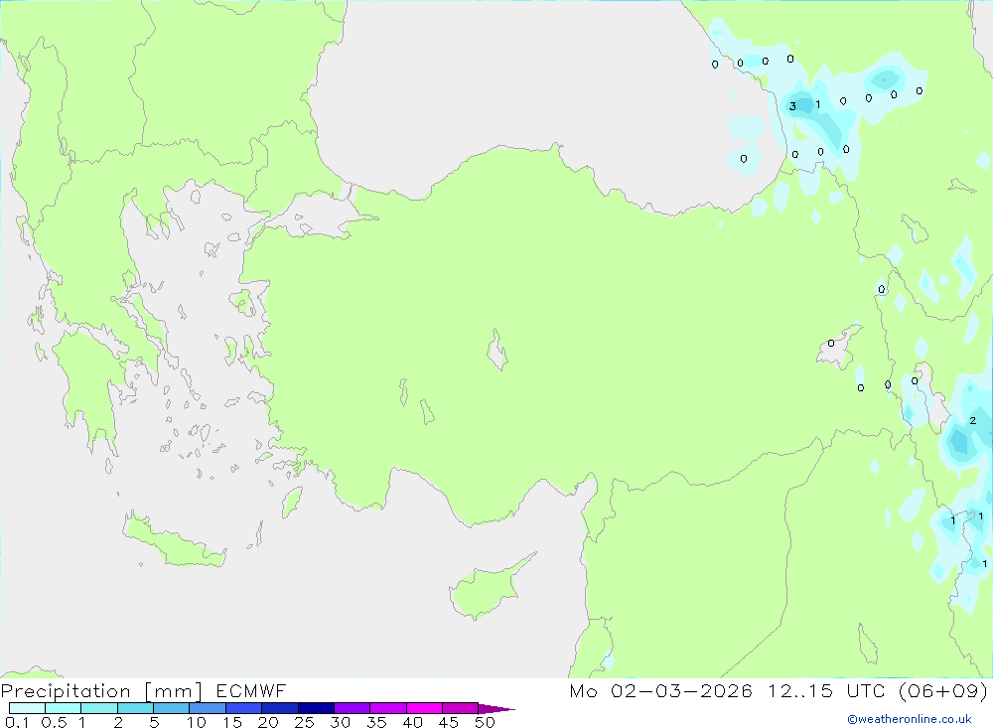Click the island of Crete on the map
Screen dimensions: 993x728
coord(175,538)
